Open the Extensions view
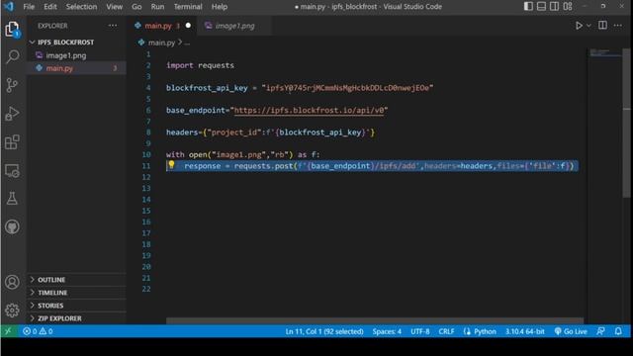Image resolution: width=633 pixels, height=356 pixels. click(x=12, y=142)
